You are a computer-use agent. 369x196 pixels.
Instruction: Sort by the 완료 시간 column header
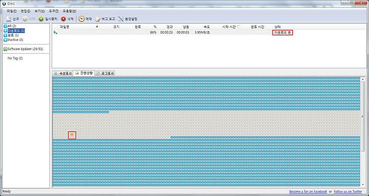[257, 27]
